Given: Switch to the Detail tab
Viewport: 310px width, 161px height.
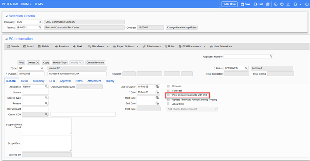Looking at the screenshot, I should coord(25,81).
